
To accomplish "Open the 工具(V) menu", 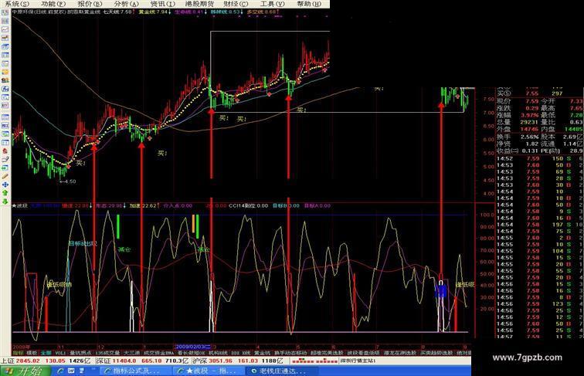I will pyautogui.click(x=272, y=4).
